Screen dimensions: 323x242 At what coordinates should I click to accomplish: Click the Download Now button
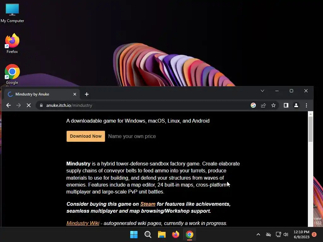pos(86,136)
